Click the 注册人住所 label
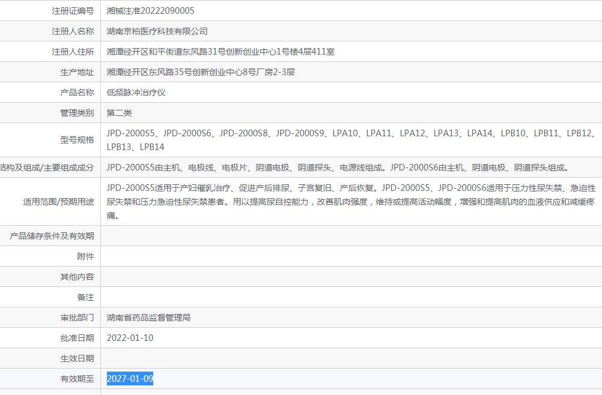The image size is (602, 395). (73, 52)
